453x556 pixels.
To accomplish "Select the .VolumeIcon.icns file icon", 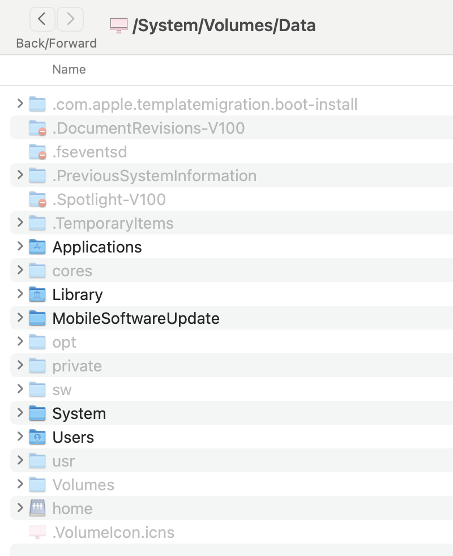I will [37, 532].
